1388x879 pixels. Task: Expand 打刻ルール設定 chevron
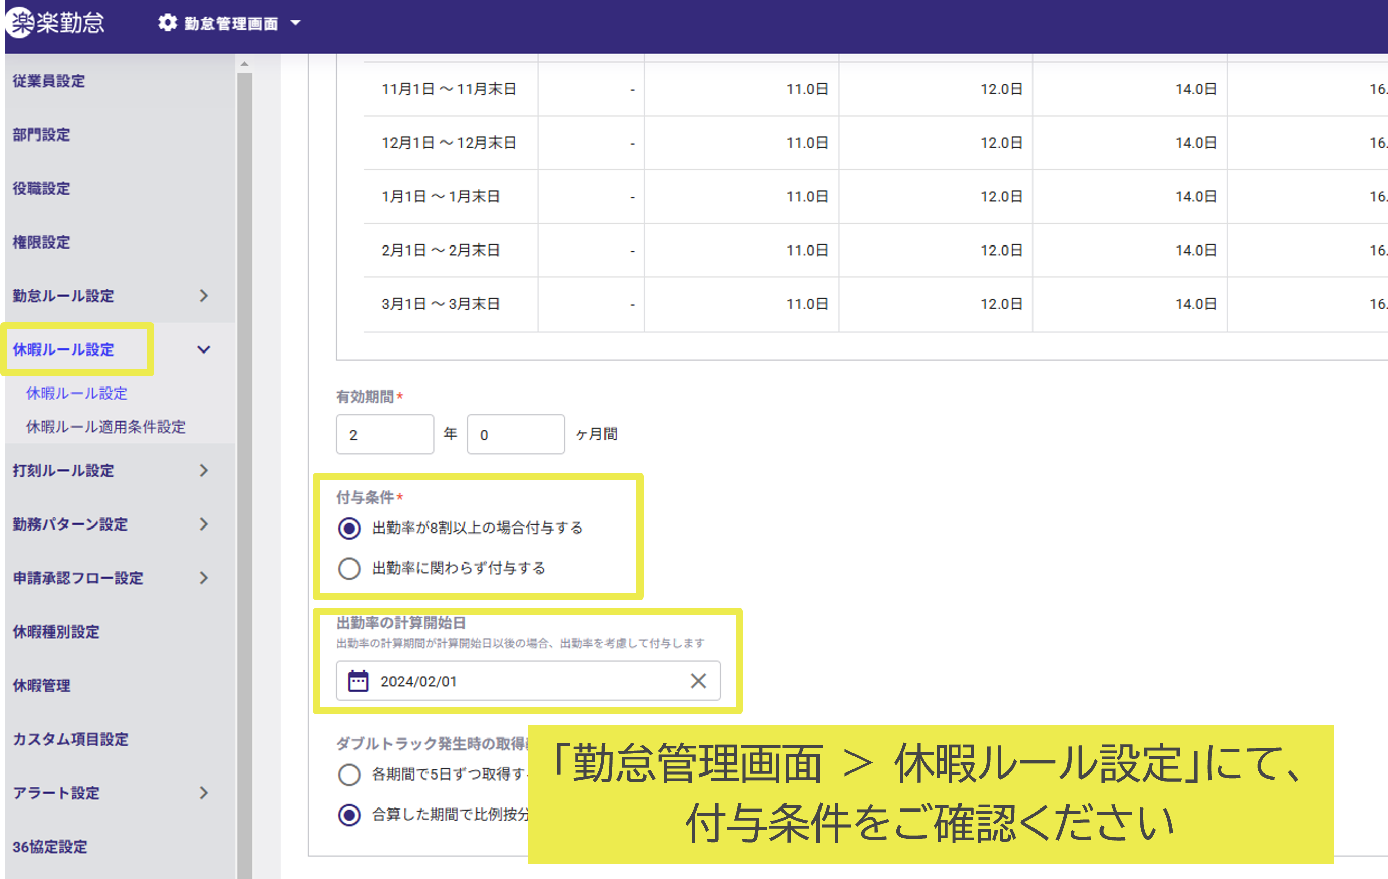point(203,470)
